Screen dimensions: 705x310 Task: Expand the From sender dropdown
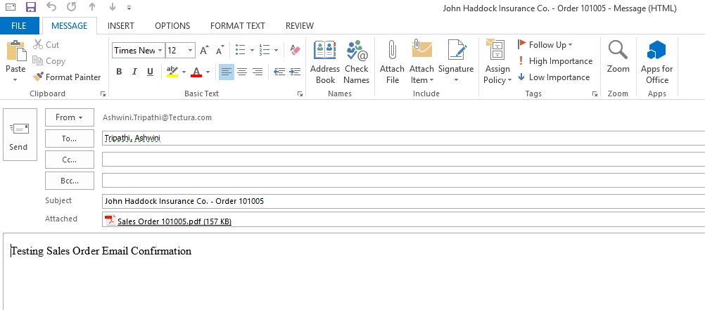70,117
